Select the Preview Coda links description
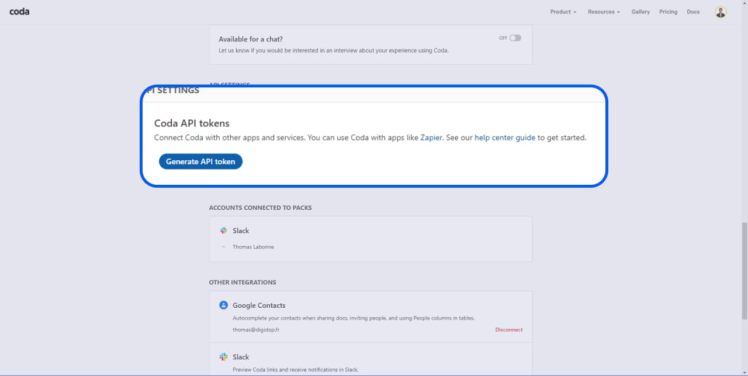The height and width of the screenshot is (376, 748). (x=295, y=370)
